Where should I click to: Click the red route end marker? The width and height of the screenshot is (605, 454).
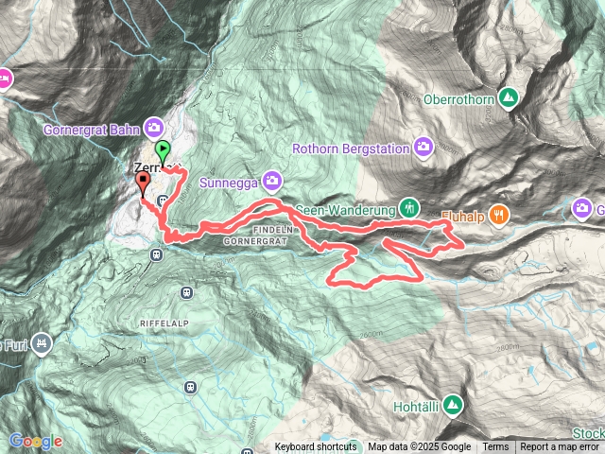pos(143,183)
